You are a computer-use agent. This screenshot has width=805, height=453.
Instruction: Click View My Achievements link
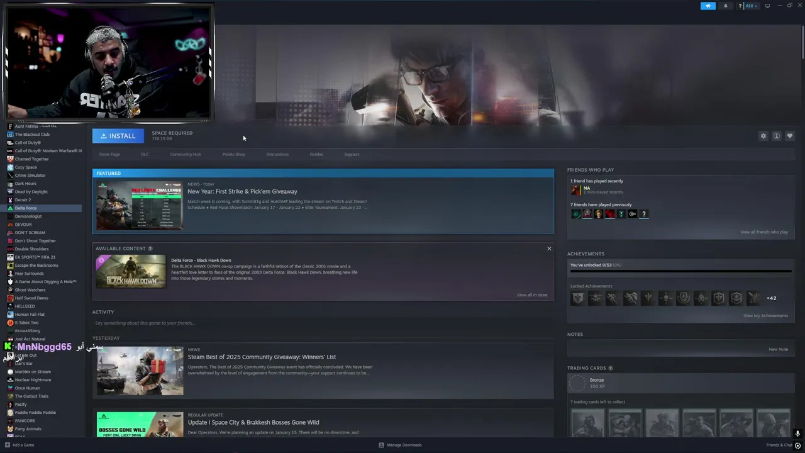765,316
